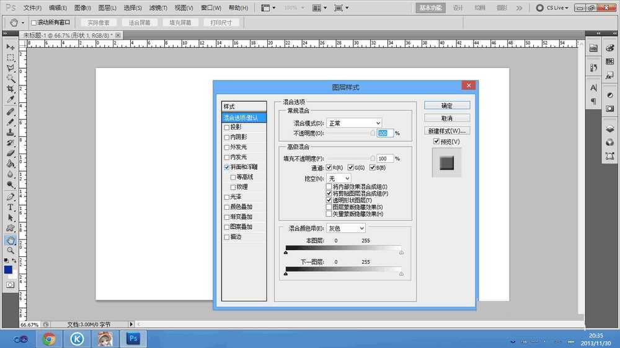Click the 新建样式 button
620x348 pixels.
click(x=446, y=131)
